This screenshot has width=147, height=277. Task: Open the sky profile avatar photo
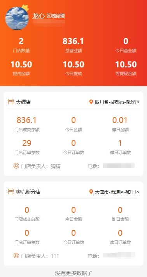click(x=17, y=18)
